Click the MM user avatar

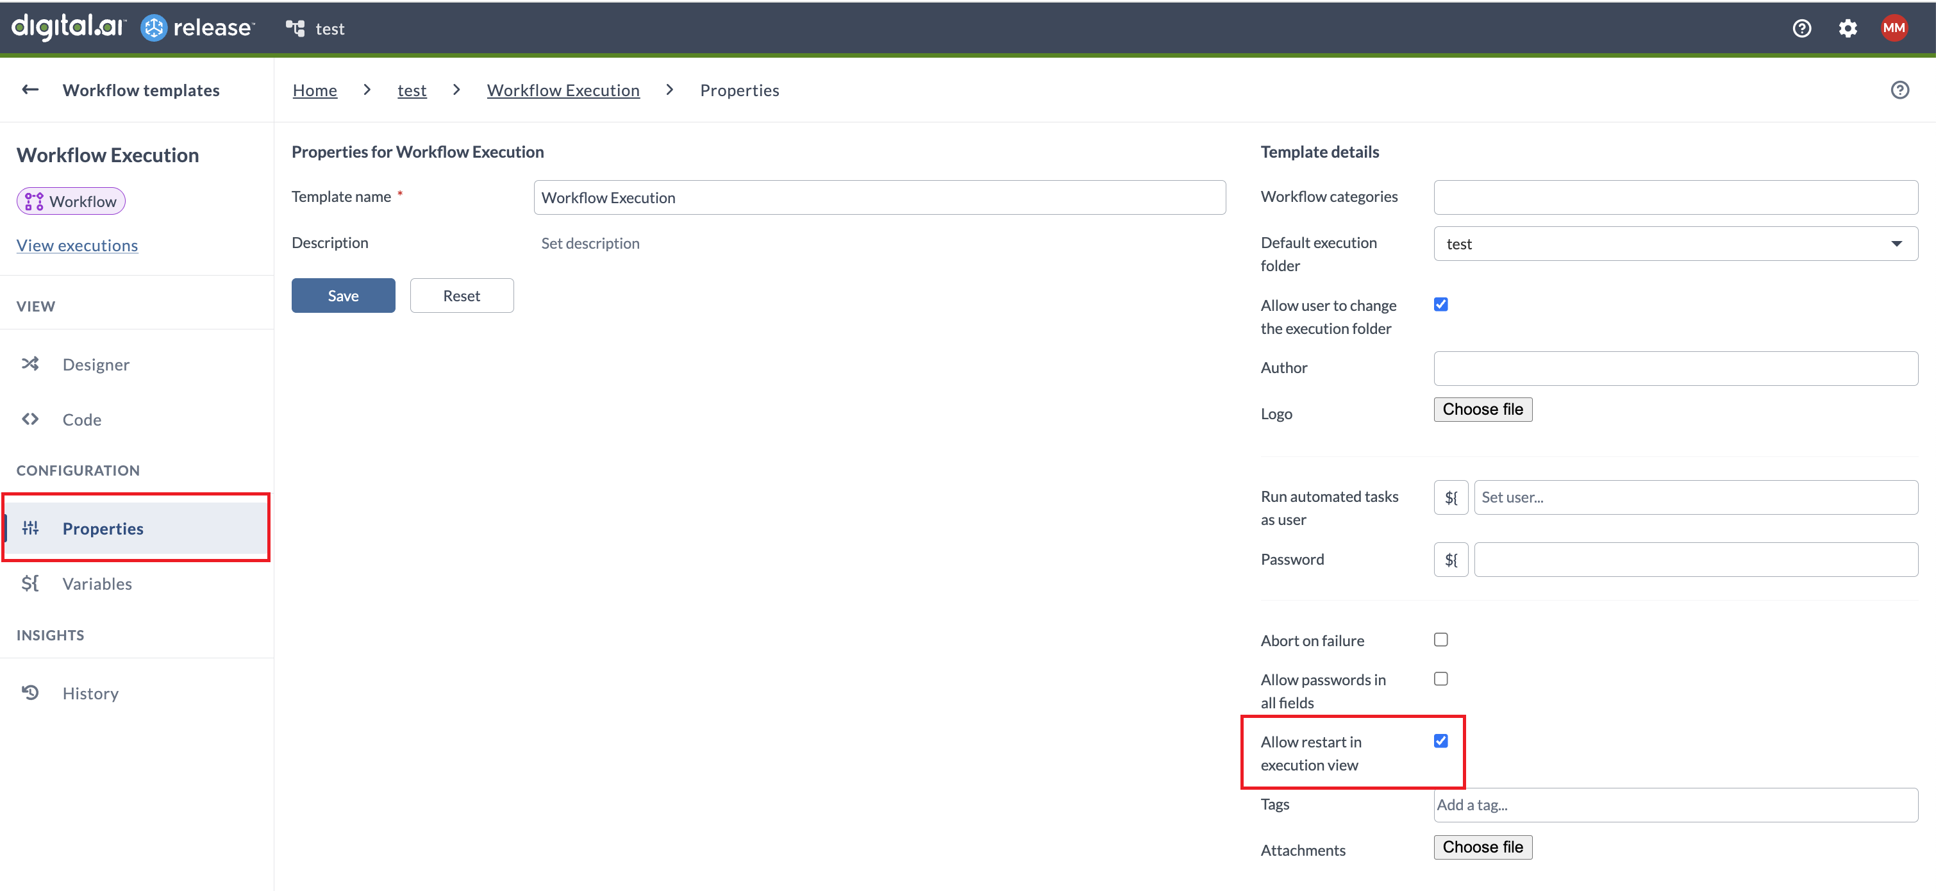(x=1894, y=28)
